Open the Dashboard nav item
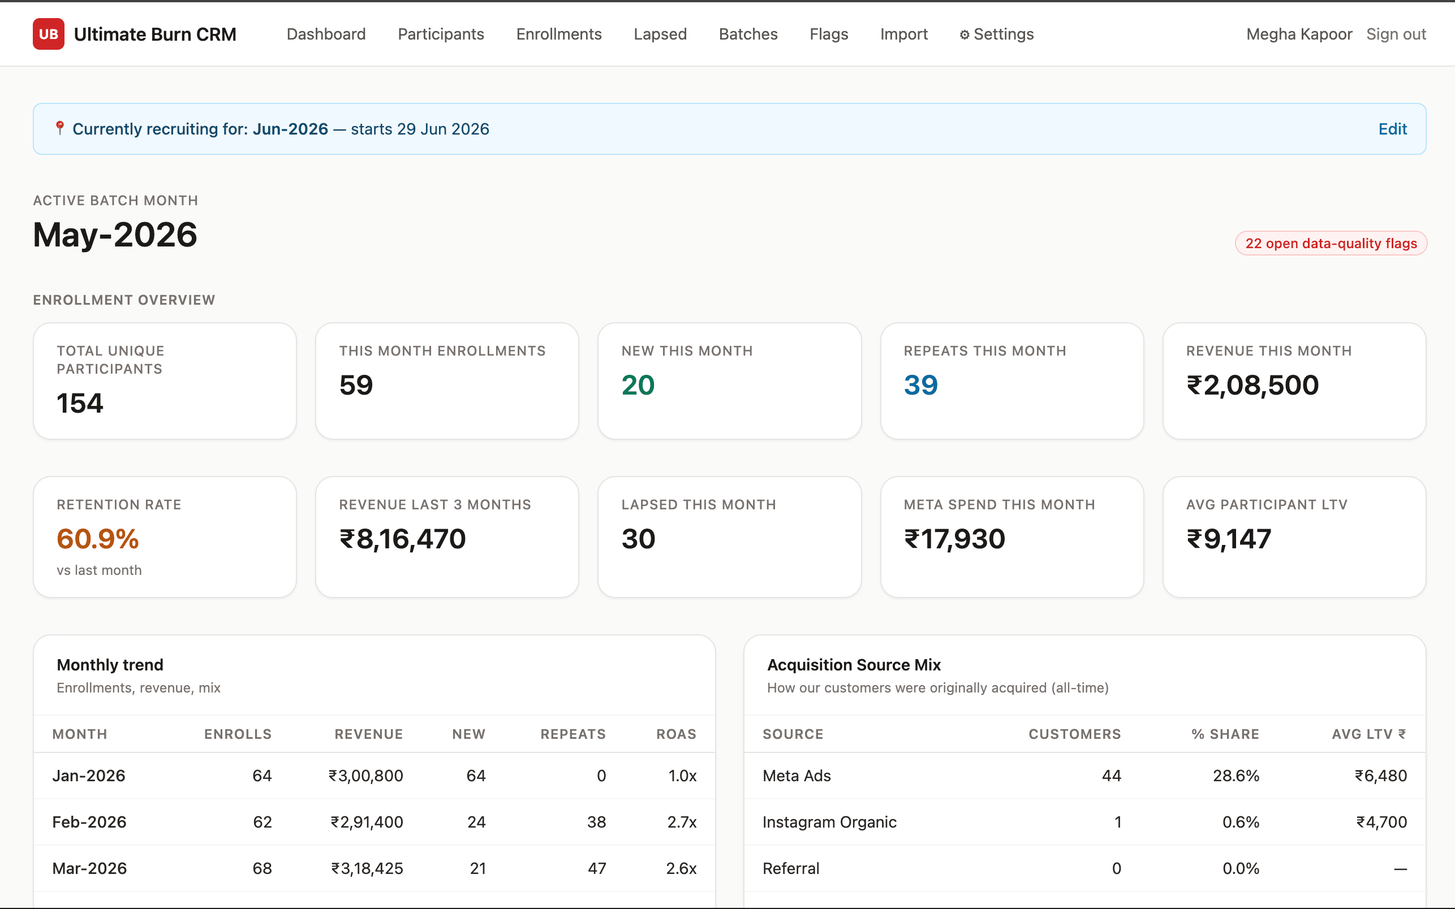 326,34
